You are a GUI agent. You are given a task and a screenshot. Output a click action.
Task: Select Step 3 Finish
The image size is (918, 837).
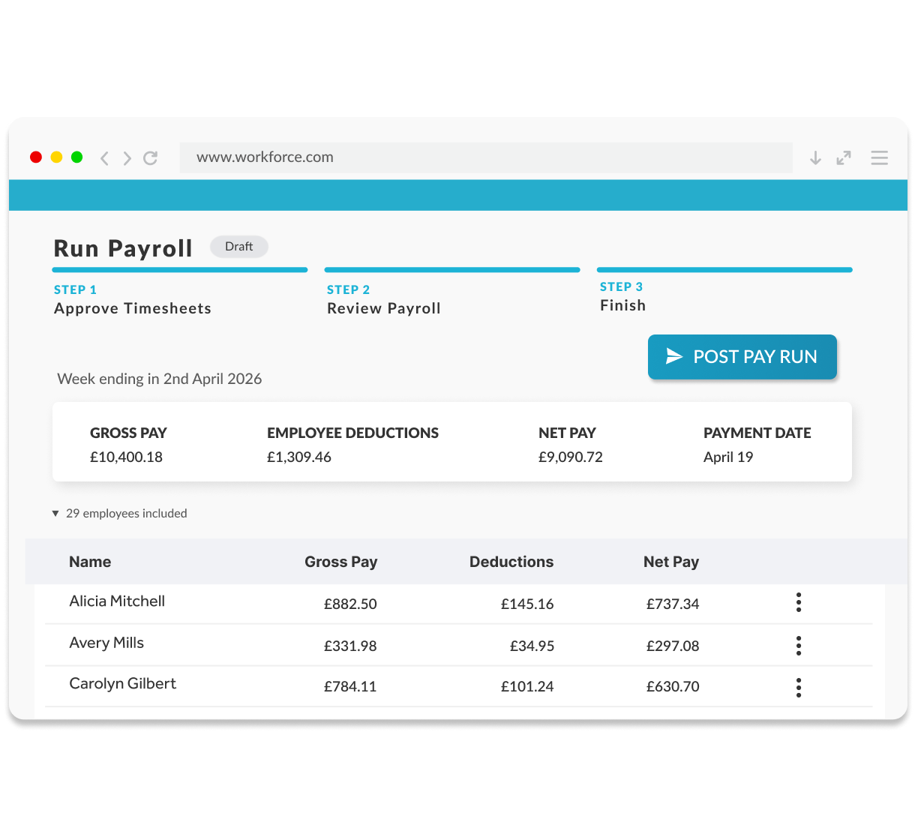click(622, 305)
